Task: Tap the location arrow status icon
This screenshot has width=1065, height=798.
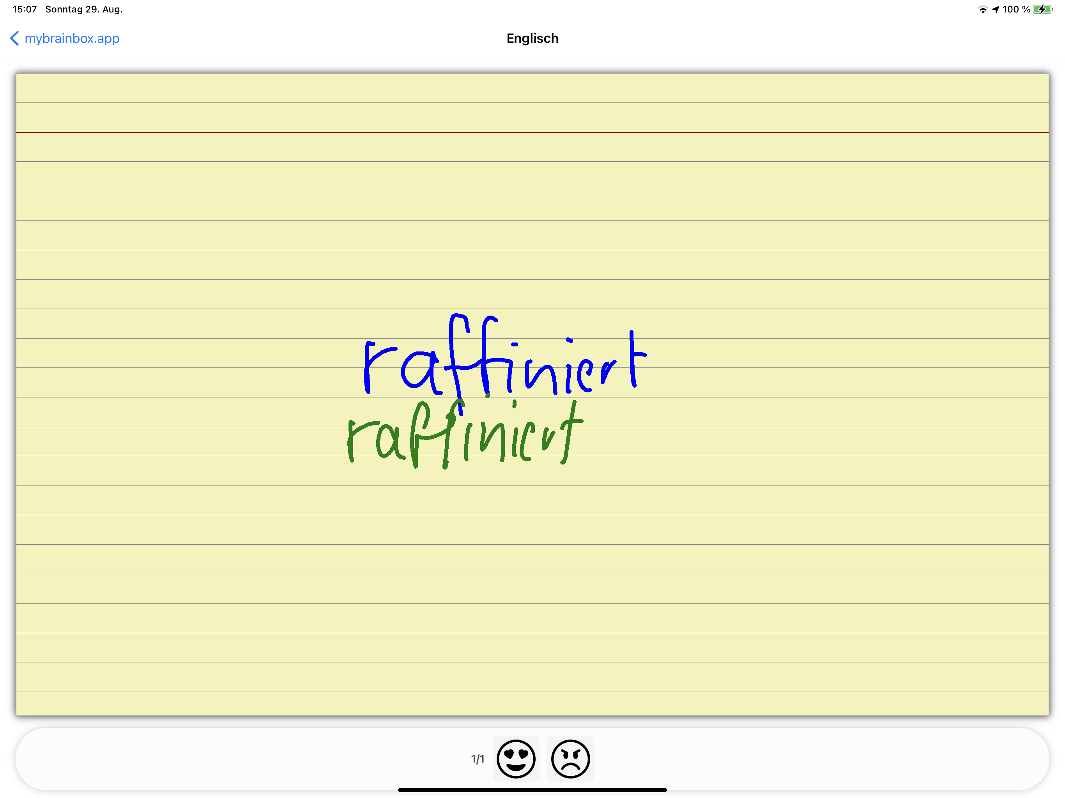Action: pos(995,10)
